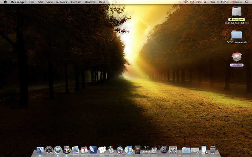Open Finder from the dock
This screenshot has height=157, width=252.
pyautogui.click(x=40, y=150)
